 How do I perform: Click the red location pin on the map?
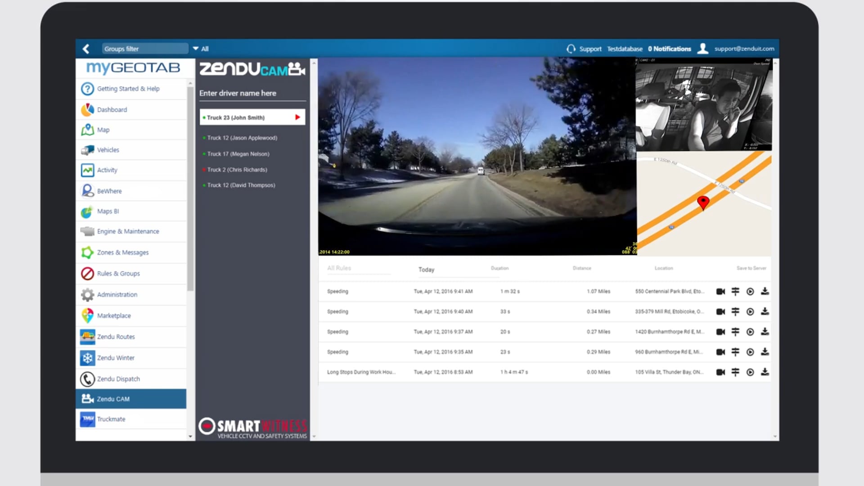703,202
